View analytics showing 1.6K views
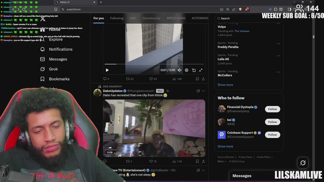Image resolution: width=324 pixels, height=182 pixels. coord(177,79)
